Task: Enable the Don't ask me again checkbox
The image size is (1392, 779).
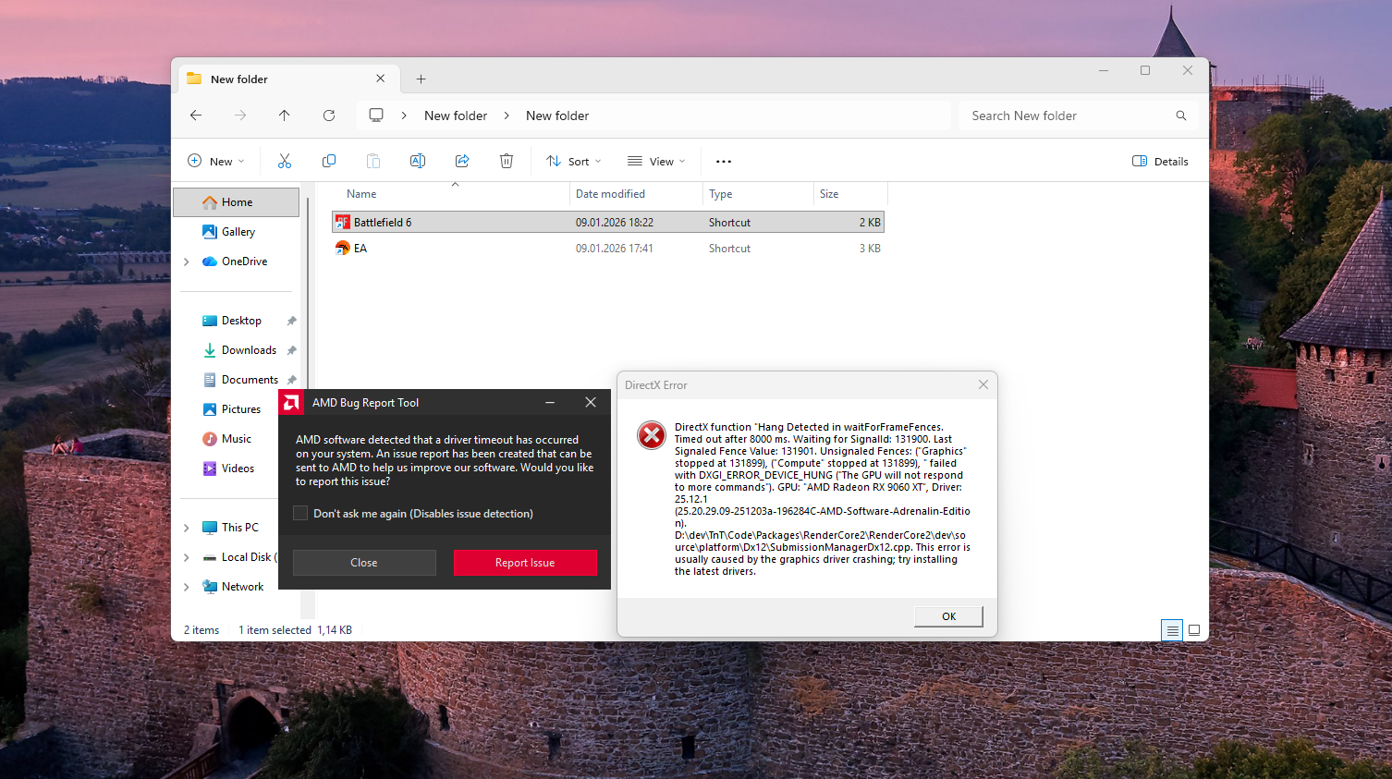Action: coord(300,514)
